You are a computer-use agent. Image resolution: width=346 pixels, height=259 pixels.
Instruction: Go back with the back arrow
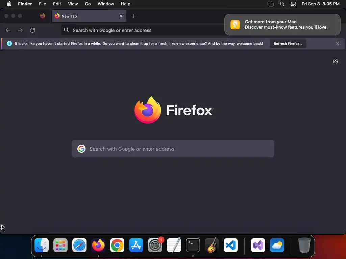8,30
